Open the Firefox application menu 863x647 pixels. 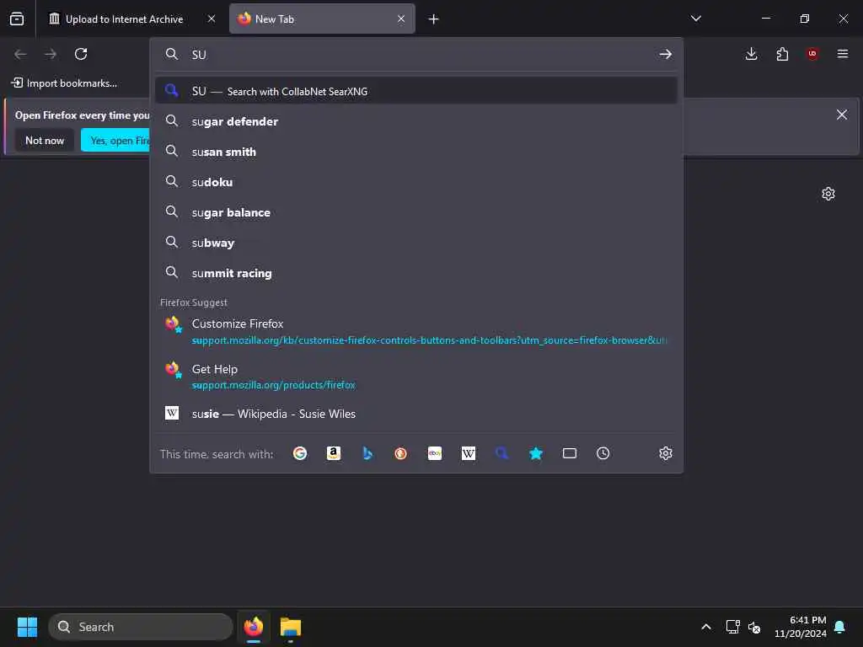point(843,54)
